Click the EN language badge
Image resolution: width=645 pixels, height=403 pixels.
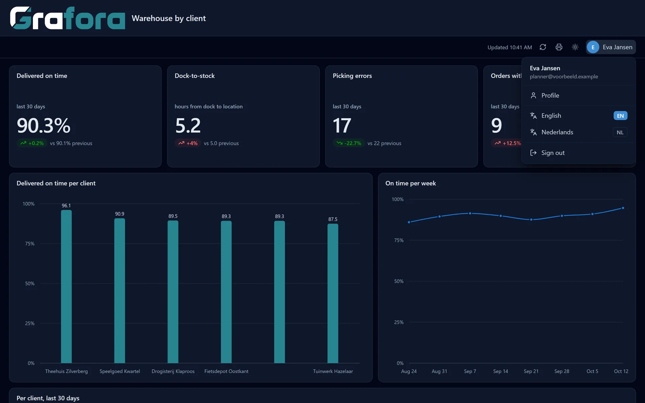[x=620, y=116]
